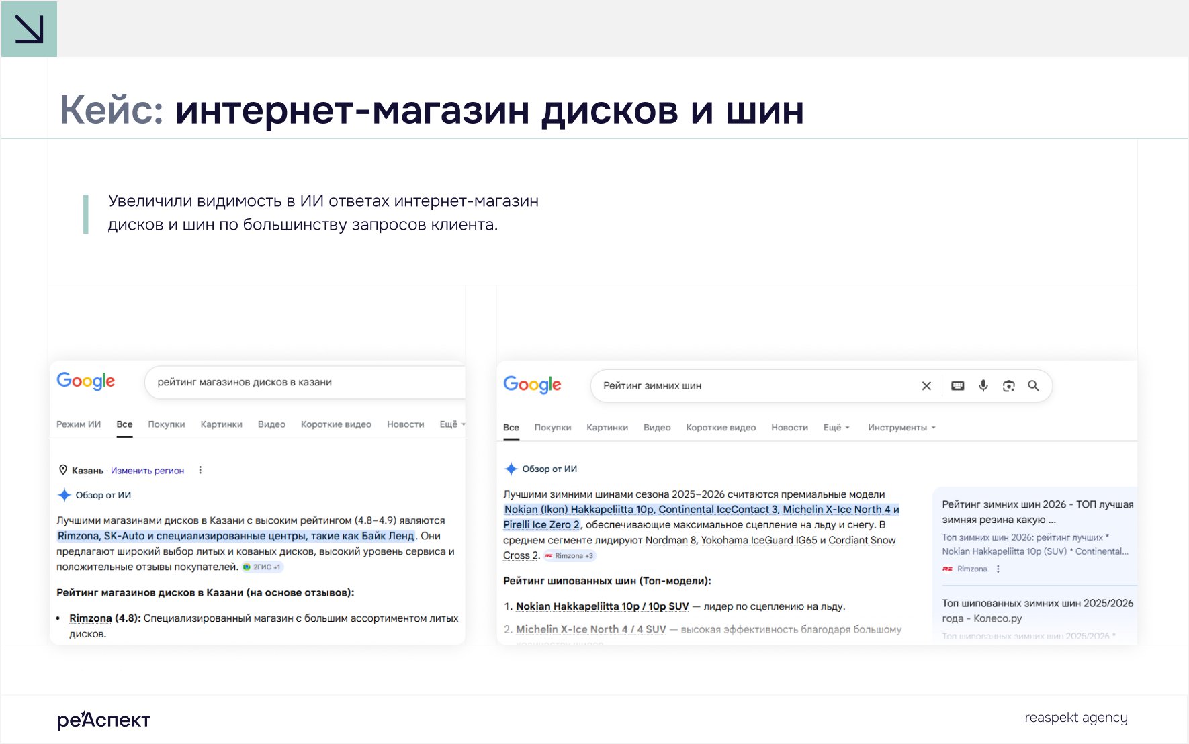Open the 'Новости' tab in the right screenshot
Viewport: 1189px width, 744px height.
click(790, 428)
